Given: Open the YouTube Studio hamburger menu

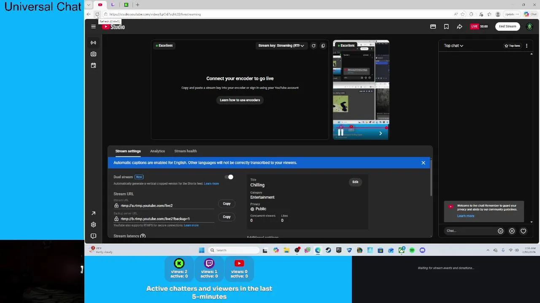Looking at the screenshot, I should 93,27.
